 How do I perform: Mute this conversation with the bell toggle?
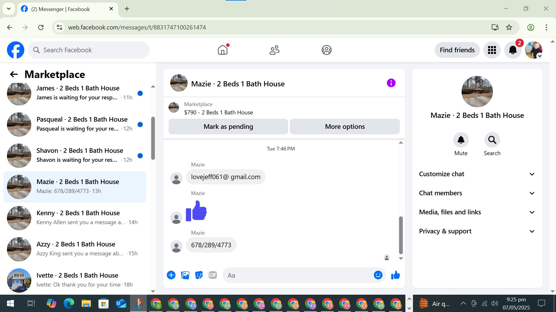461,140
